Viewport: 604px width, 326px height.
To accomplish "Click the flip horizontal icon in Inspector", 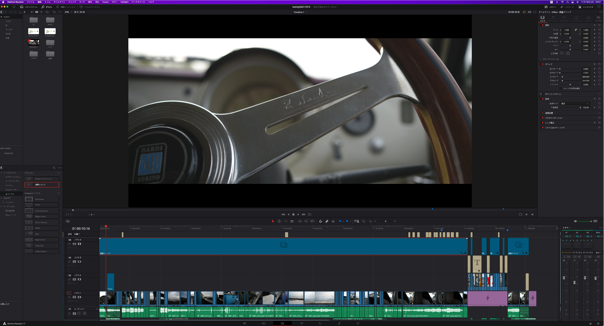I will click(x=562, y=54).
